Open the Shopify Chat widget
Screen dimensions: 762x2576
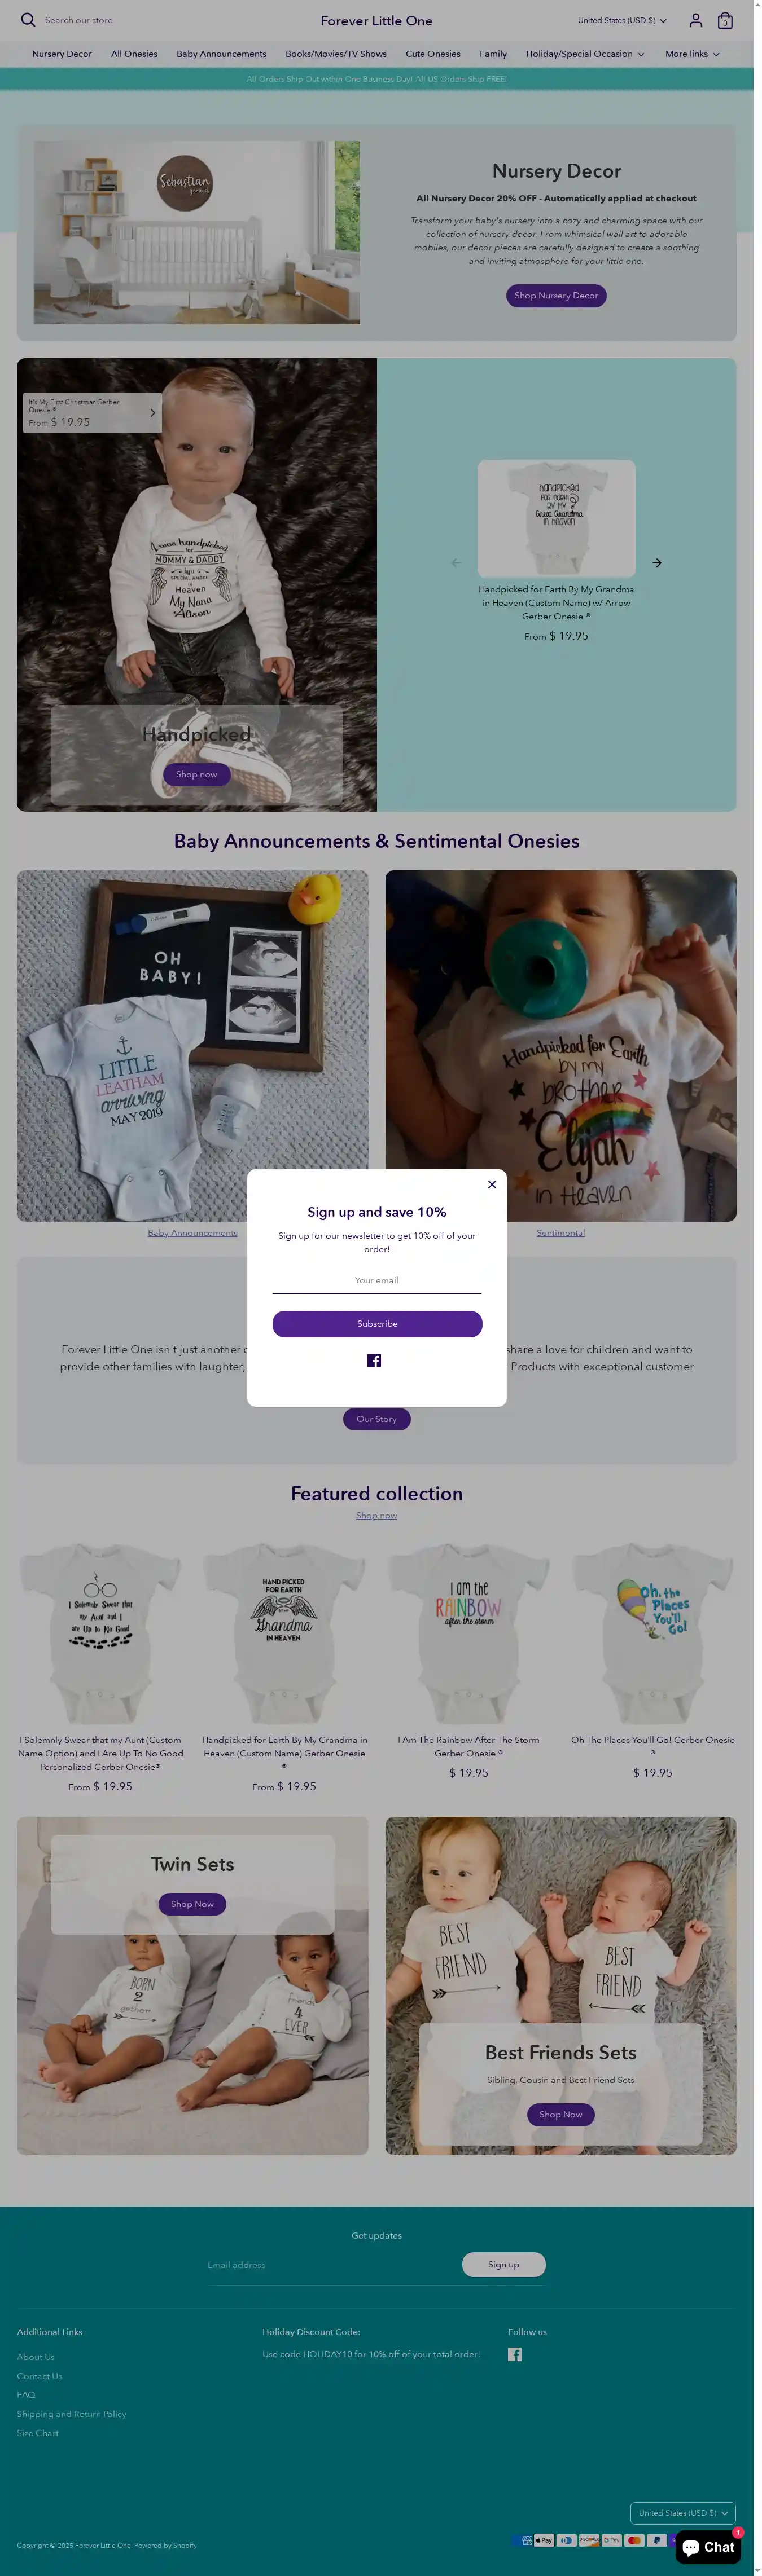pos(709,2547)
